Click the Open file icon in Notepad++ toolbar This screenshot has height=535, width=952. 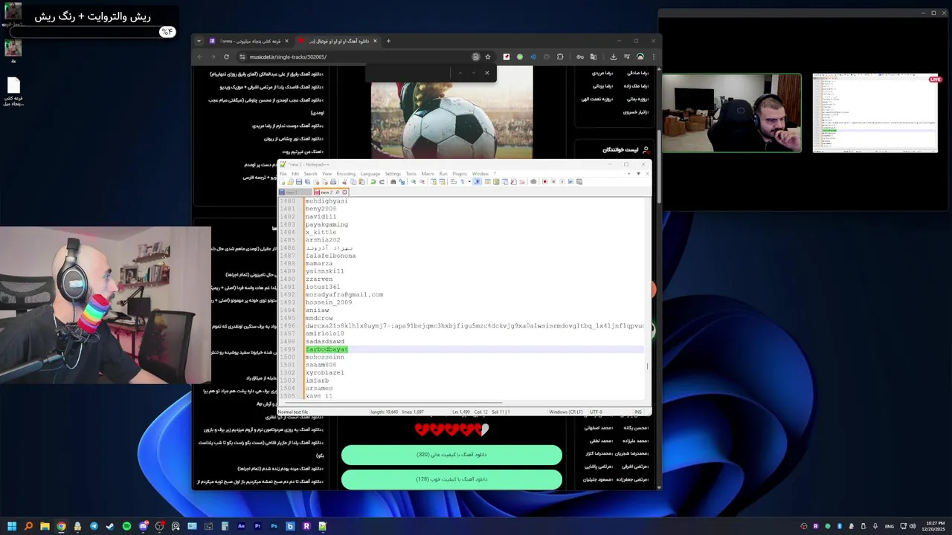click(290, 181)
